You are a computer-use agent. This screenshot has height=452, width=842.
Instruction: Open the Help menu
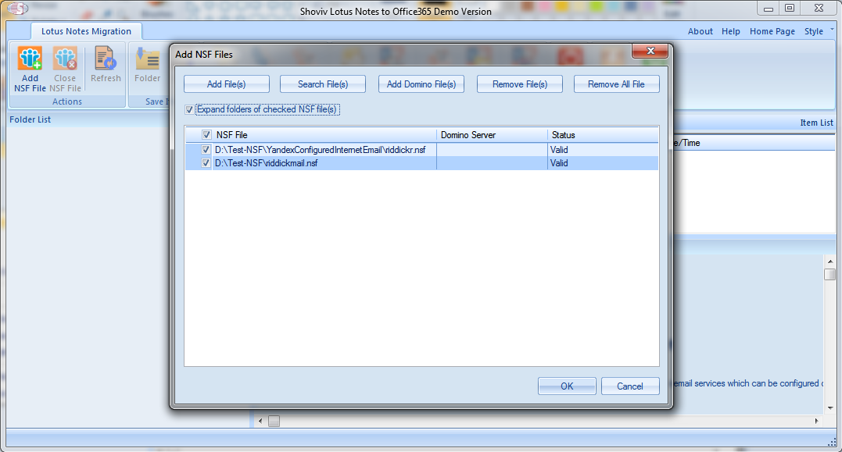731,31
